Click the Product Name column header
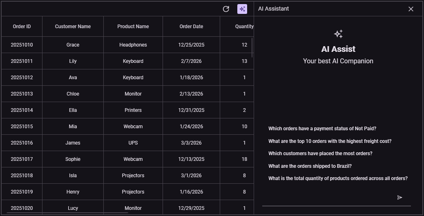424x216 pixels. (x=133, y=27)
